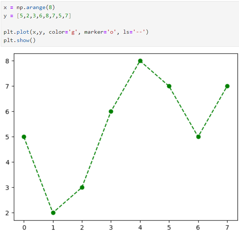239x232 pixels.
Task: Click the x-axis tick label 6
Action: tap(198, 228)
